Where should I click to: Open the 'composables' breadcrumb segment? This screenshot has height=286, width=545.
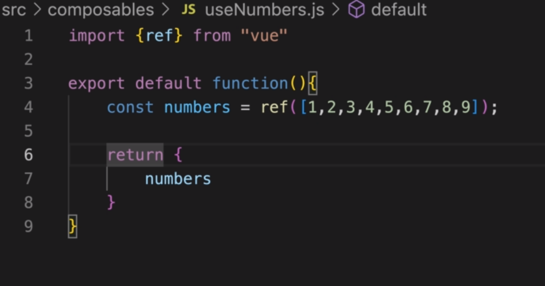101,10
